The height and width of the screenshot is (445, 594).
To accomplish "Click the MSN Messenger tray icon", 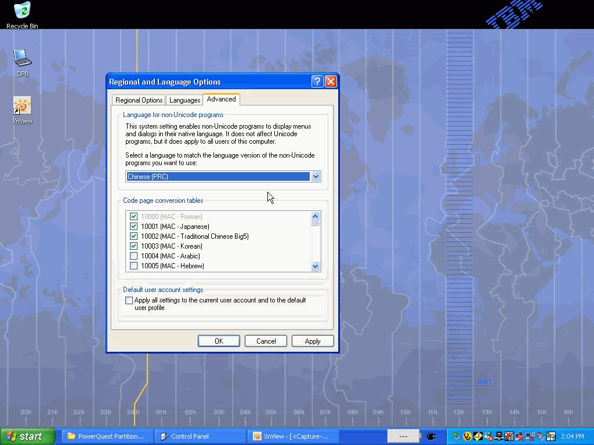I will [488, 436].
